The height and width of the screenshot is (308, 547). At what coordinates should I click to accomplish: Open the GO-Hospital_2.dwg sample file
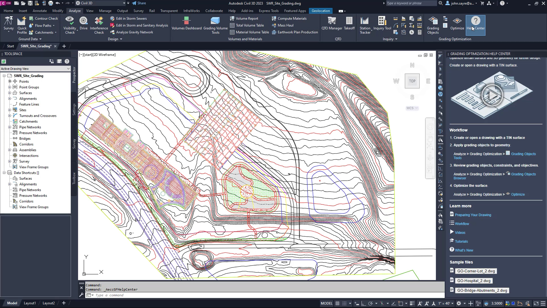474,281
